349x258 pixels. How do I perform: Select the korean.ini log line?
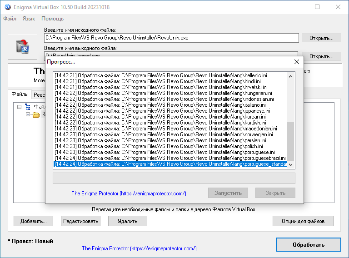click(x=170, y=117)
